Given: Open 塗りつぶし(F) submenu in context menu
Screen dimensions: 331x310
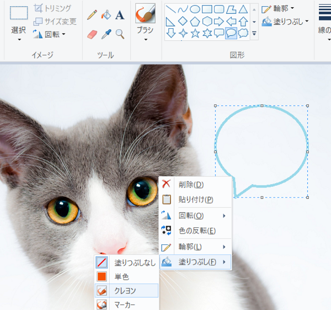Looking at the screenshot, I should click(x=195, y=262).
